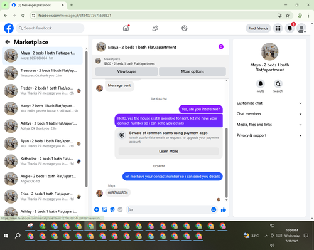This screenshot has height=250, width=314.
Task: Bookmark this page with the star icon
Action: tap(288, 16)
